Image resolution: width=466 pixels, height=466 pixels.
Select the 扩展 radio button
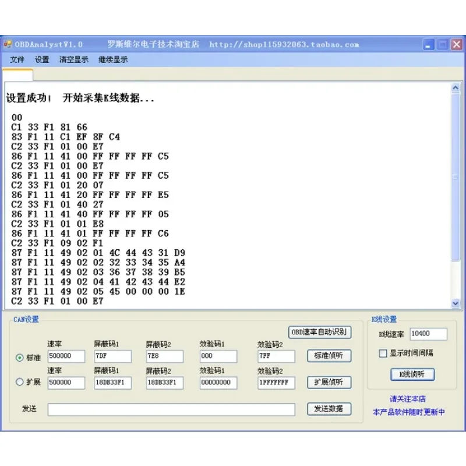click(20, 382)
